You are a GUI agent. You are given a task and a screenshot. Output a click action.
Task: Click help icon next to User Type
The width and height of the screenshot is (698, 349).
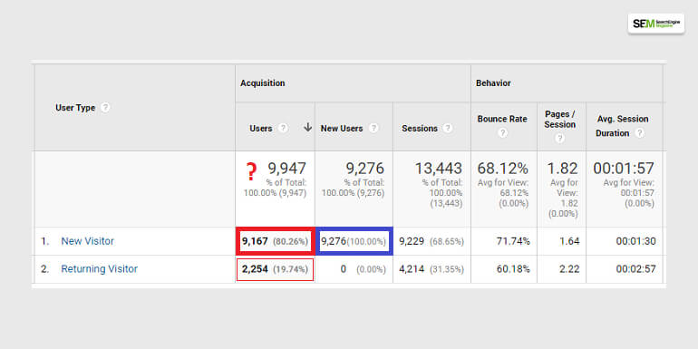(x=104, y=108)
